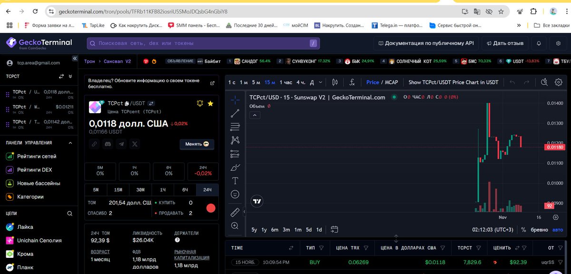Collapse the chart indicator legend

(x=254, y=115)
